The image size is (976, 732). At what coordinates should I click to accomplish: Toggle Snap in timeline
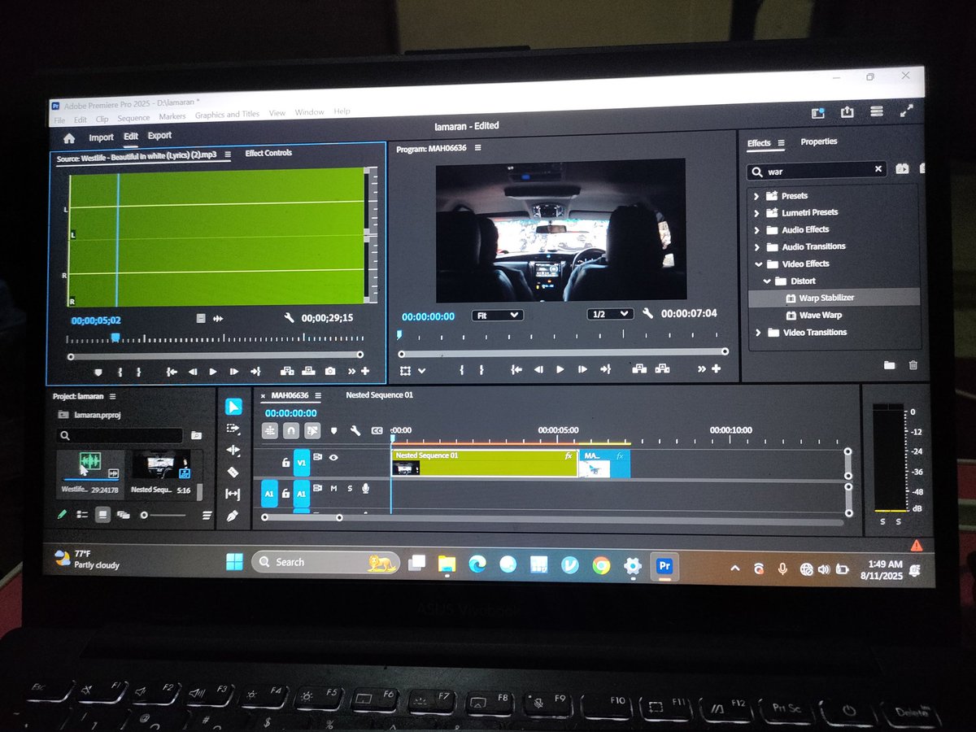pos(291,430)
